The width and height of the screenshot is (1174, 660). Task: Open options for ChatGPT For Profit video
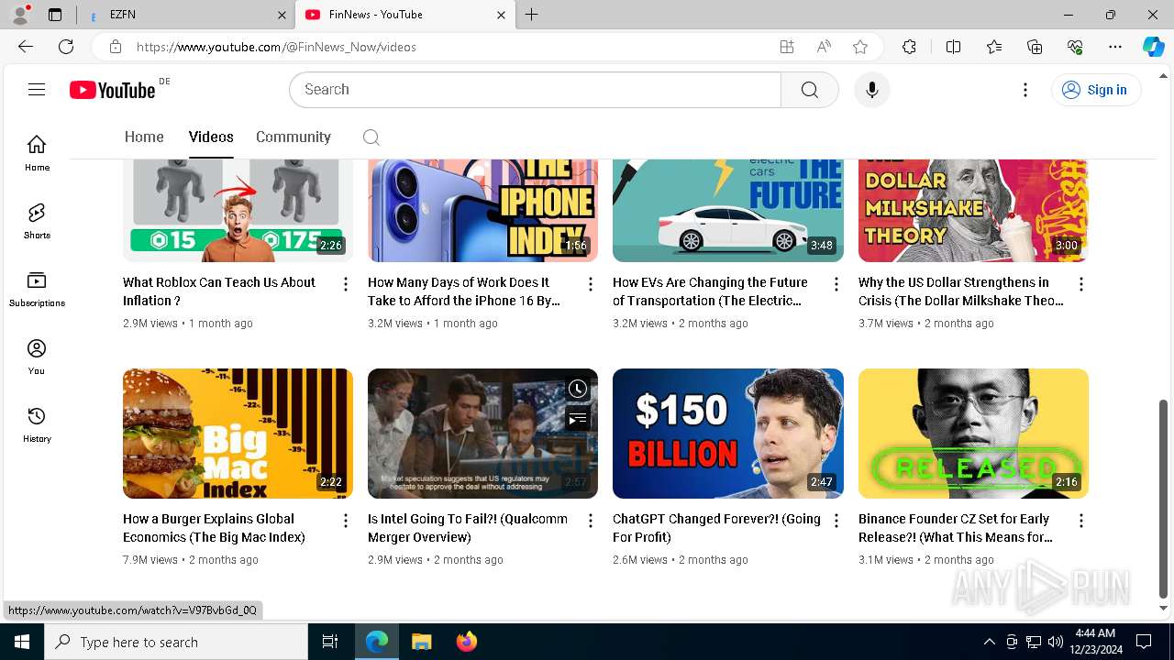pos(836,521)
